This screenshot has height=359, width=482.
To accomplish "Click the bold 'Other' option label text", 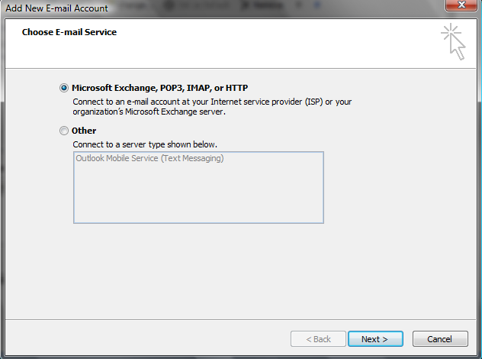I will pos(84,131).
